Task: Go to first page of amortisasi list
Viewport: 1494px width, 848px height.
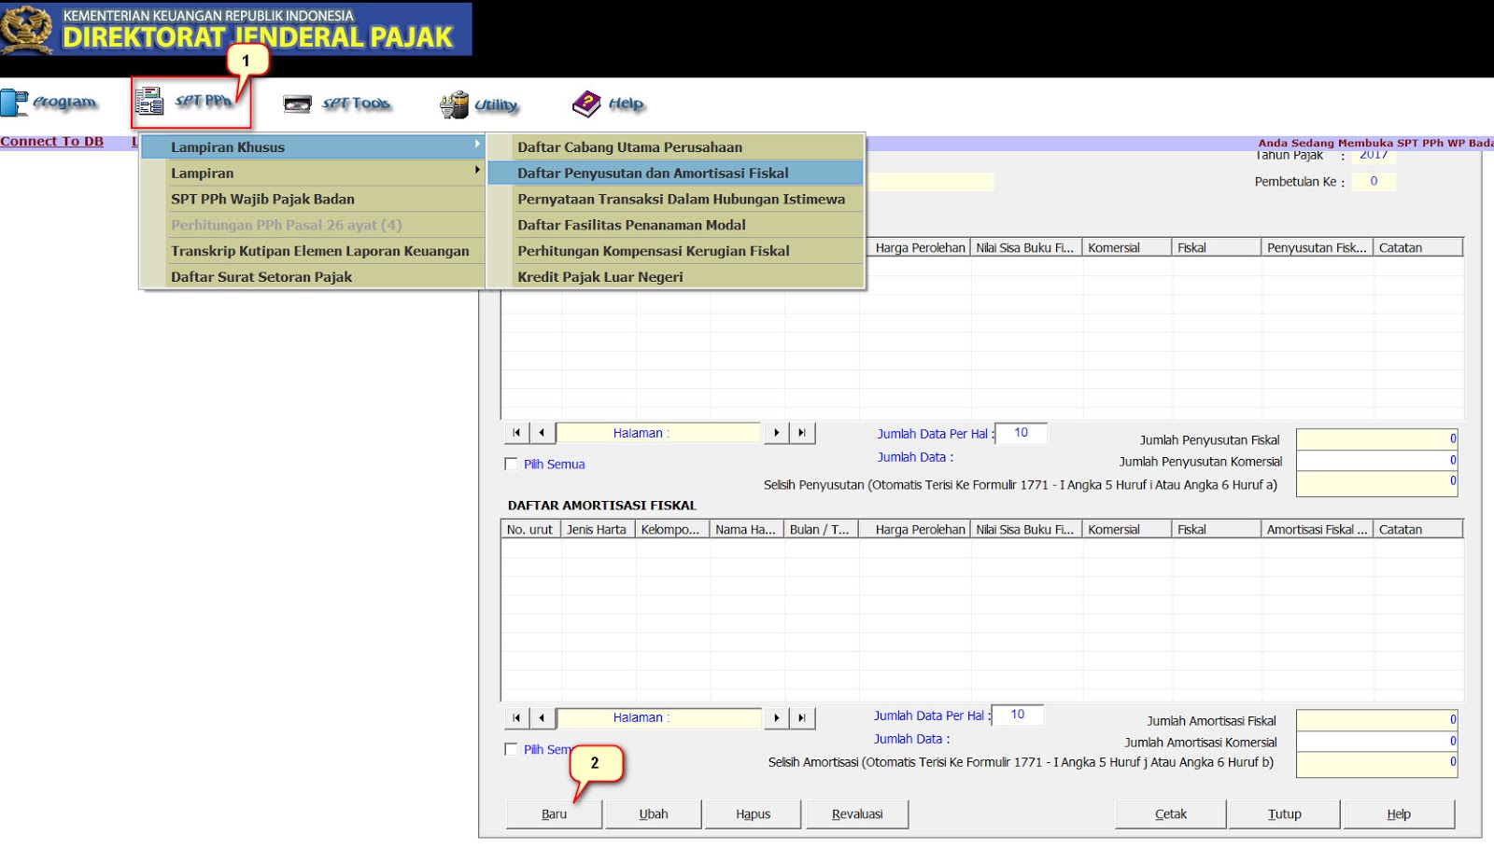Action: [x=516, y=717]
